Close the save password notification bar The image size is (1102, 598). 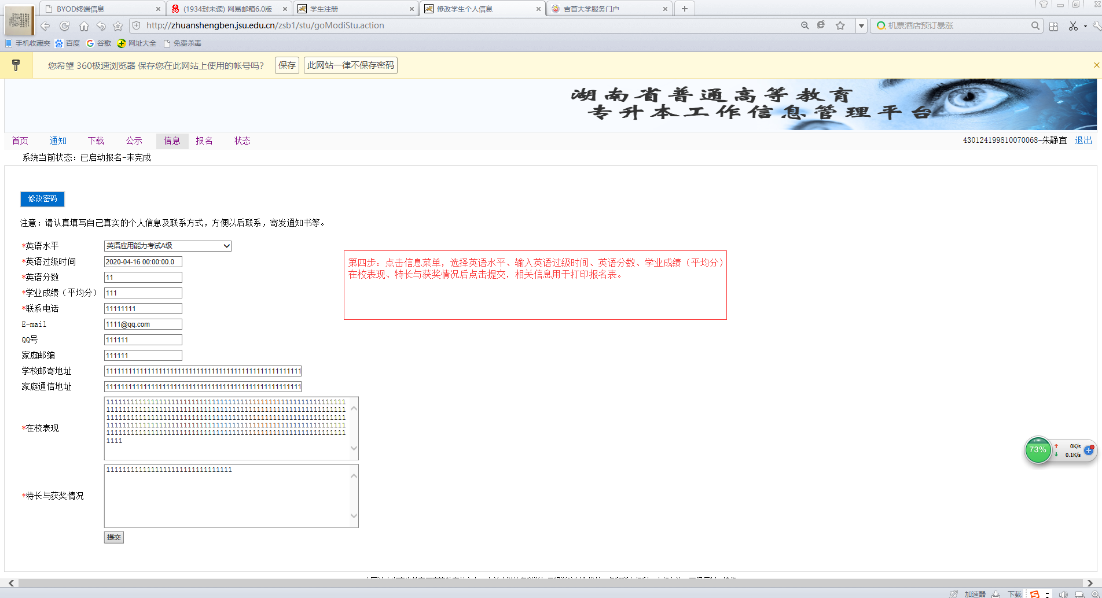(x=1096, y=65)
